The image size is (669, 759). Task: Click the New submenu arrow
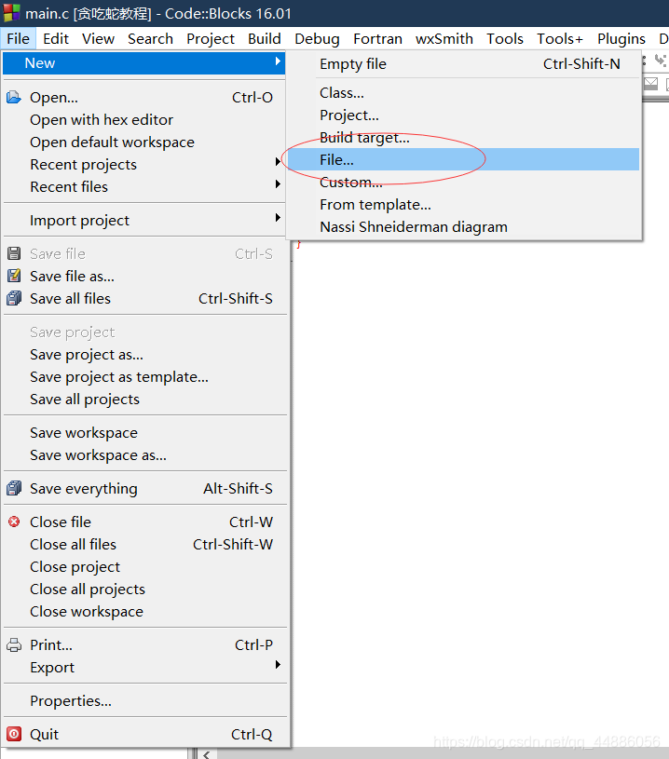(x=278, y=61)
